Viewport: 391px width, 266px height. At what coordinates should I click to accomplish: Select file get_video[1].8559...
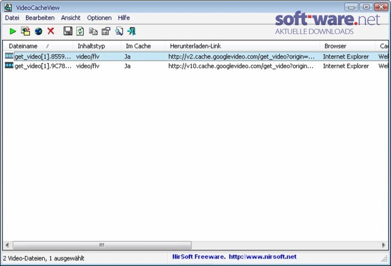click(x=43, y=56)
